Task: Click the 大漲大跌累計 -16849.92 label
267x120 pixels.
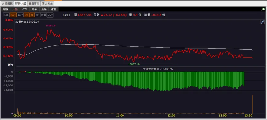Action: click(x=158, y=69)
